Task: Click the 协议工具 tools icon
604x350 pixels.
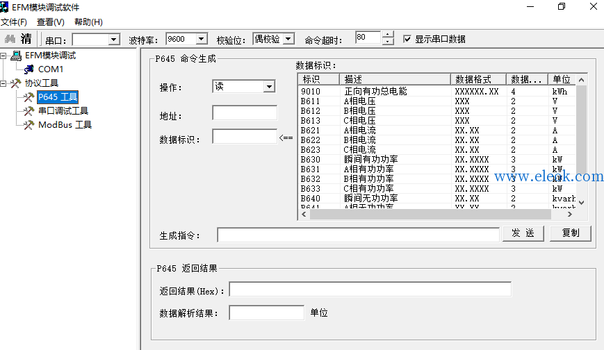Action: [16, 83]
